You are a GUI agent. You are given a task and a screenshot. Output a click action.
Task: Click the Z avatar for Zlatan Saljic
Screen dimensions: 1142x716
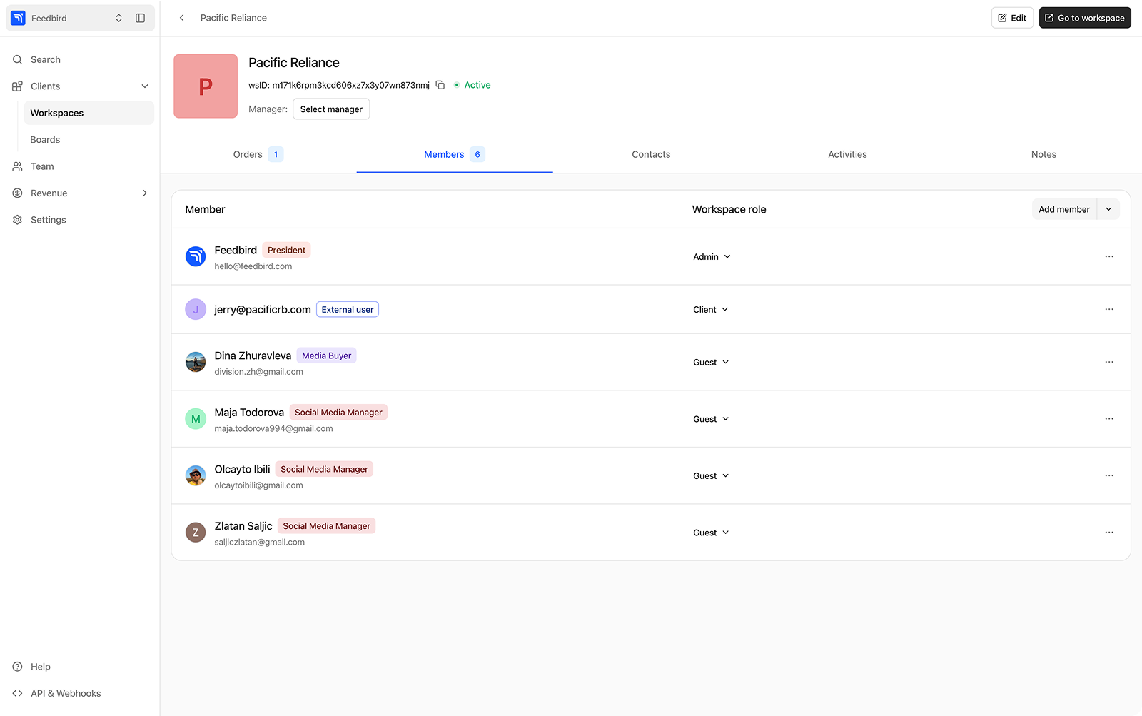point(196,533)
